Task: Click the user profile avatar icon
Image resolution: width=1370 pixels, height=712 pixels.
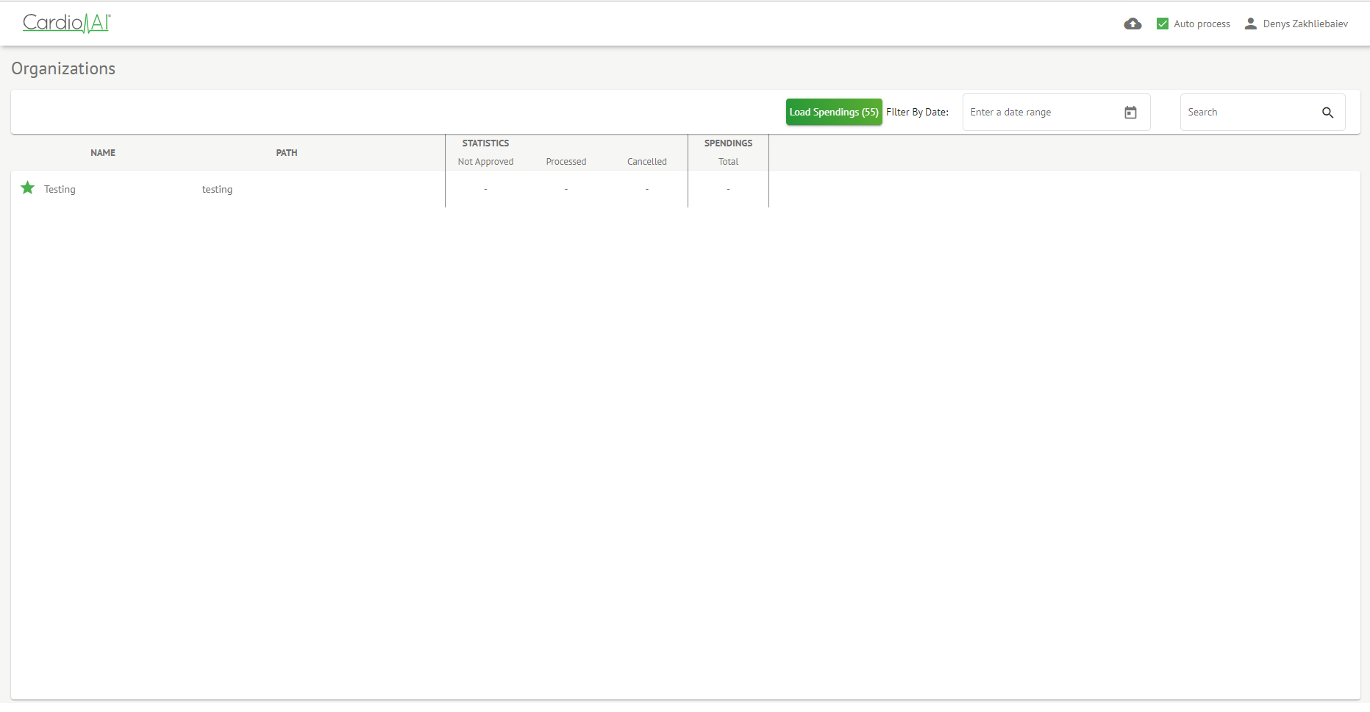Action: point(1250,24)
